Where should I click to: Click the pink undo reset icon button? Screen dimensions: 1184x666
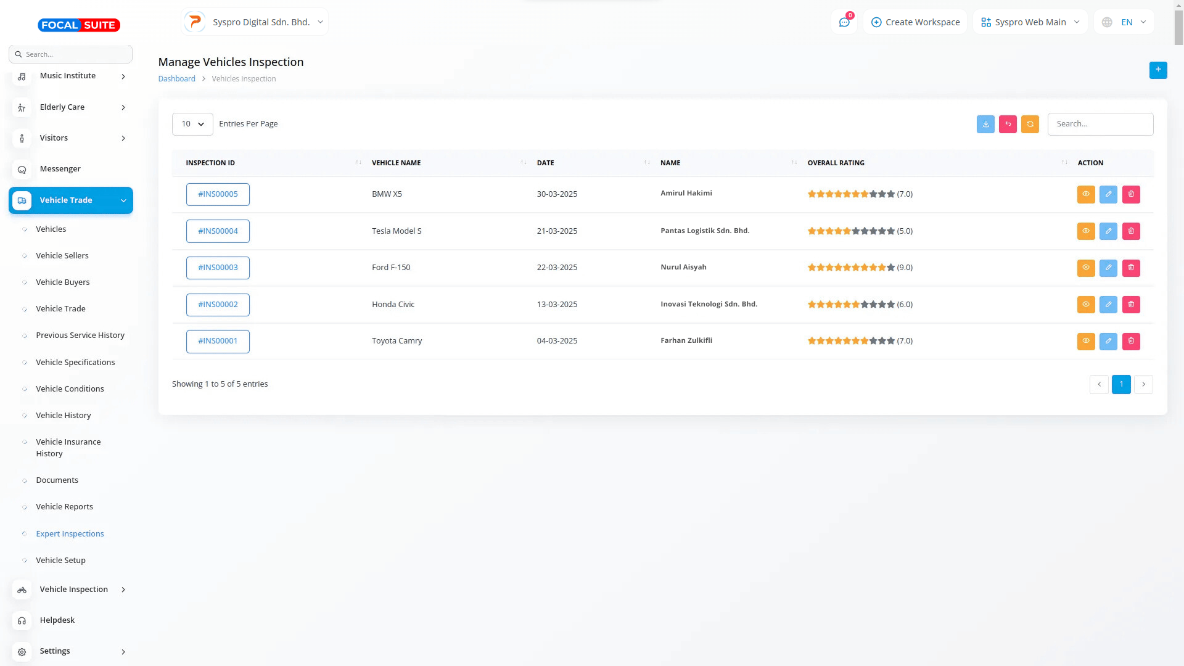click(x=1008, y=124)
